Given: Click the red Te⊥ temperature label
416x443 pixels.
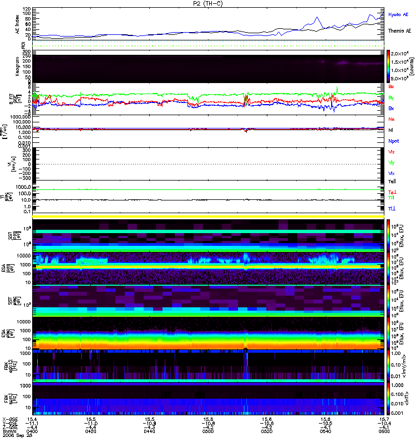Looking at the screenshot, I should point(392,192).
